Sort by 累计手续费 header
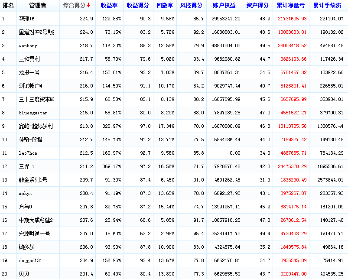Viewport: 348px width, 279px height. 327,6
